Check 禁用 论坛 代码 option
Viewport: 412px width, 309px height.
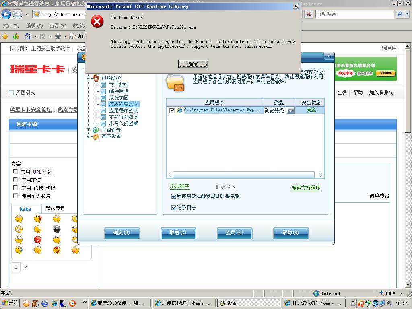click(x=16, y=187)
